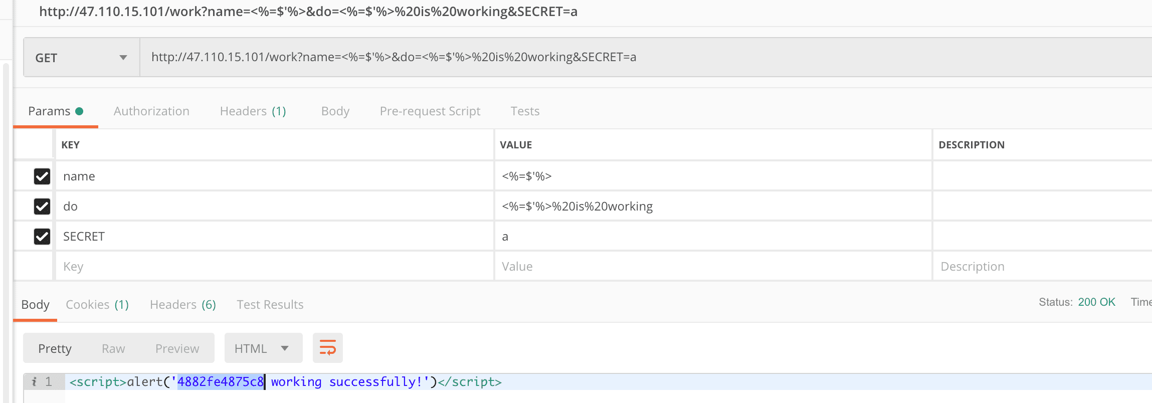1152x403 pixels.
Task: Click the info icon beside line 1
Action: click(34, 382)
